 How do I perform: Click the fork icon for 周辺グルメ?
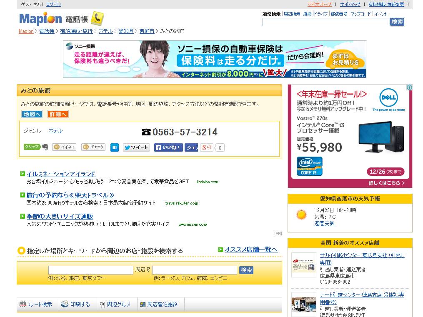[x=102, y=305]
